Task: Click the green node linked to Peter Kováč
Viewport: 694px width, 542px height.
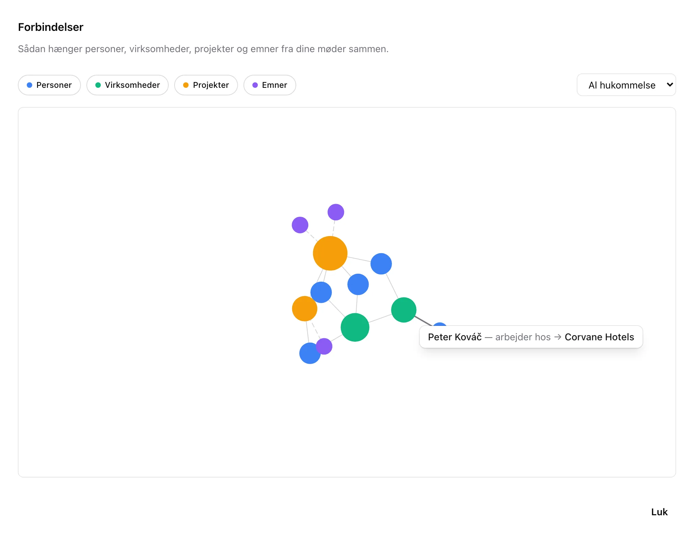Action: click(404, 310)
